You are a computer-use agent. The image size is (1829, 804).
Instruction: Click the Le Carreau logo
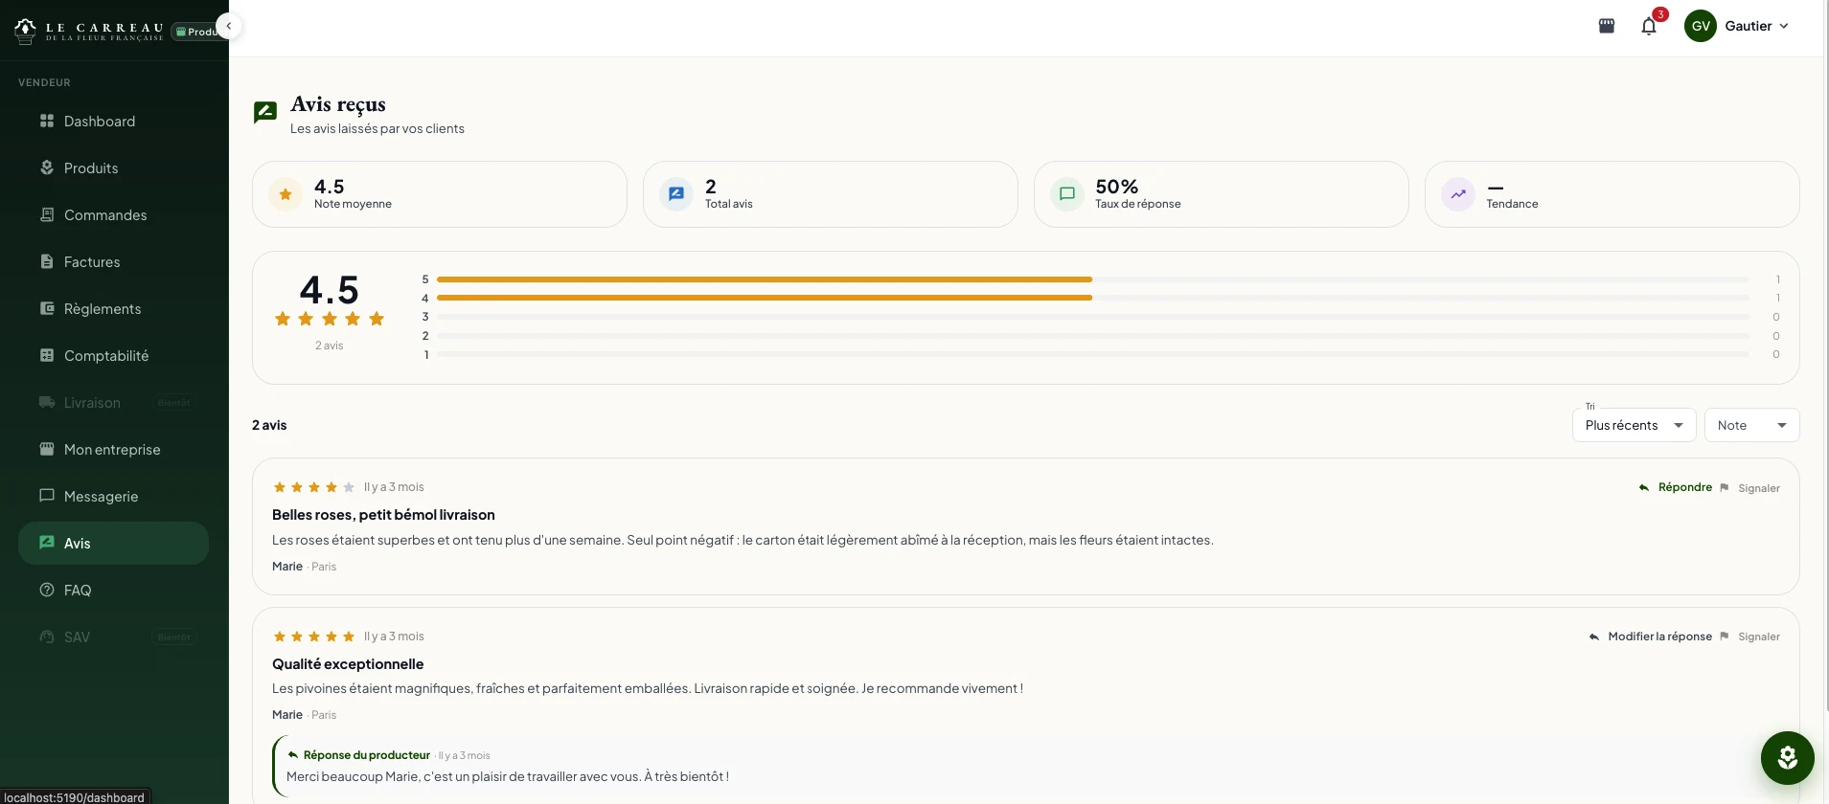[89, 32]
